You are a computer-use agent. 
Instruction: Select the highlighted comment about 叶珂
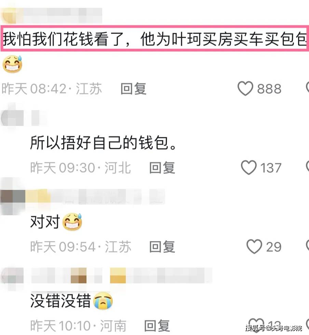tap(154, 38)
